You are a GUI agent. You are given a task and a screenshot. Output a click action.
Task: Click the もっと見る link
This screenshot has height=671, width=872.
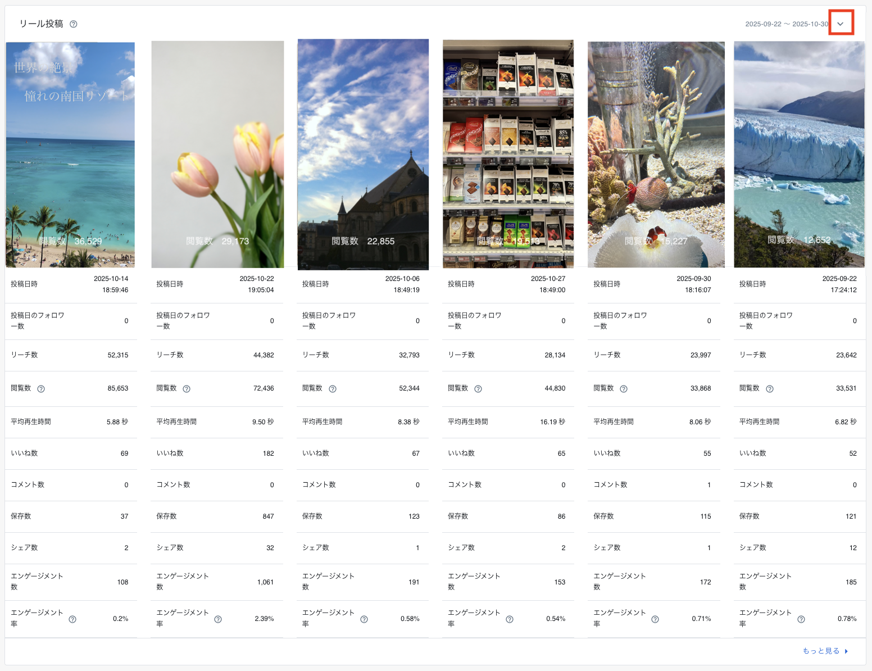(821, 651)
